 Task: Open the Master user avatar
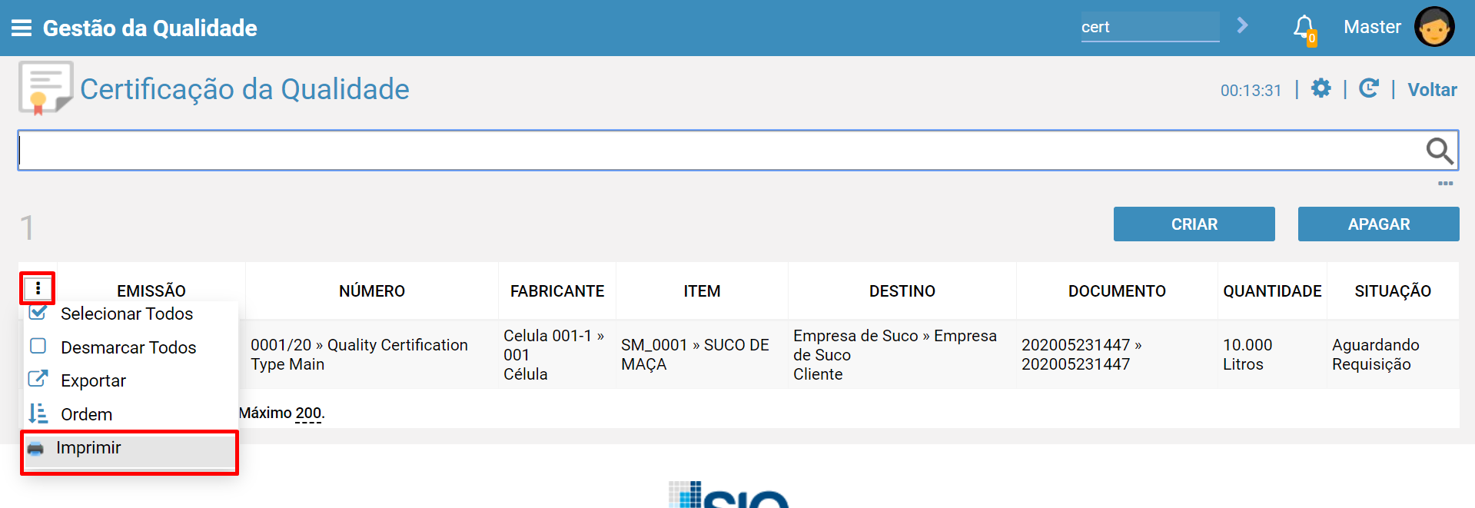[x=1434, y=27]
